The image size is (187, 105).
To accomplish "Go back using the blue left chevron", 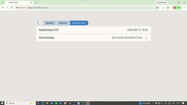I will click(x=38, y=23).
